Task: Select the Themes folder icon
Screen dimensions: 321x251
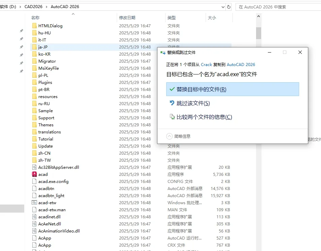Action: click(34, 125)
